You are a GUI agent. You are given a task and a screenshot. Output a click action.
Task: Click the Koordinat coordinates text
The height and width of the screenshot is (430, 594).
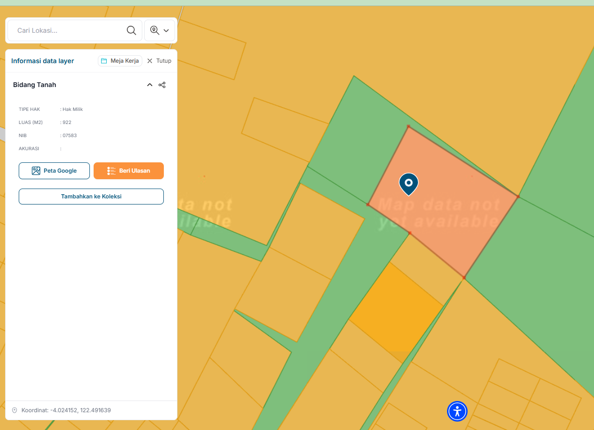point(66,410)
